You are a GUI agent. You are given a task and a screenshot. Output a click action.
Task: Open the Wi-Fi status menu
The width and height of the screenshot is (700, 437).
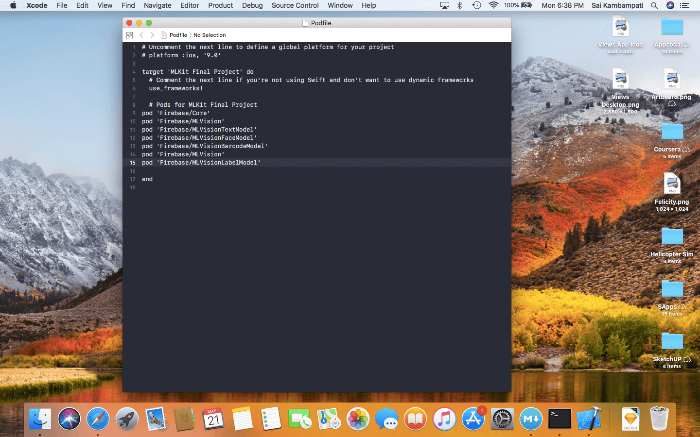[493, 5]
